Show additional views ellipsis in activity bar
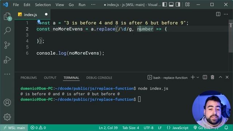The height and width of the screenshot is (131, 233). (7, 74)
